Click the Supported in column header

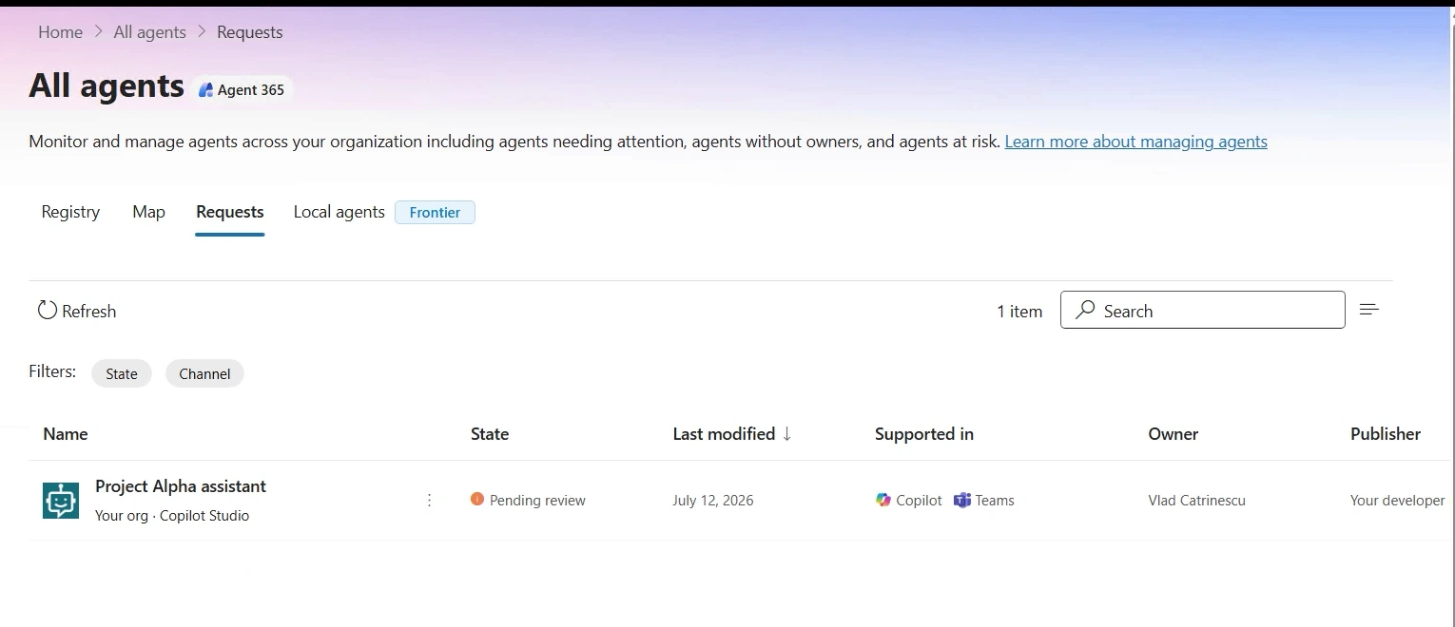923,433
